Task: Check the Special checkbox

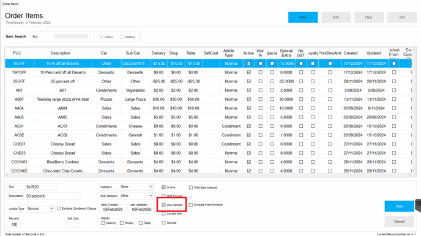Action: [163, 223]
